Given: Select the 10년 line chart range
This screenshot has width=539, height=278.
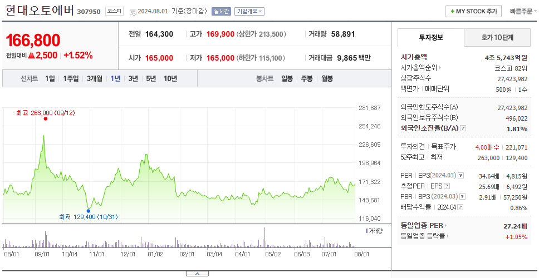Looking at the screenshot, I should click(x=170, y=78).
